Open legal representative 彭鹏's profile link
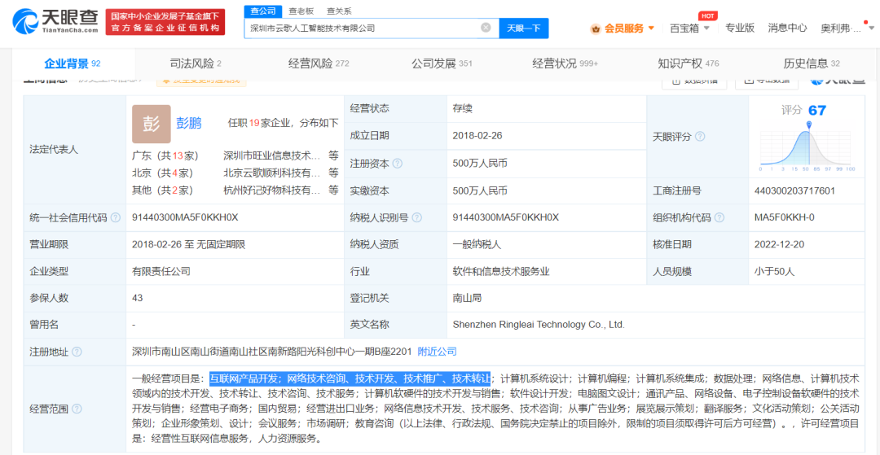 click(x=189, y=123)
